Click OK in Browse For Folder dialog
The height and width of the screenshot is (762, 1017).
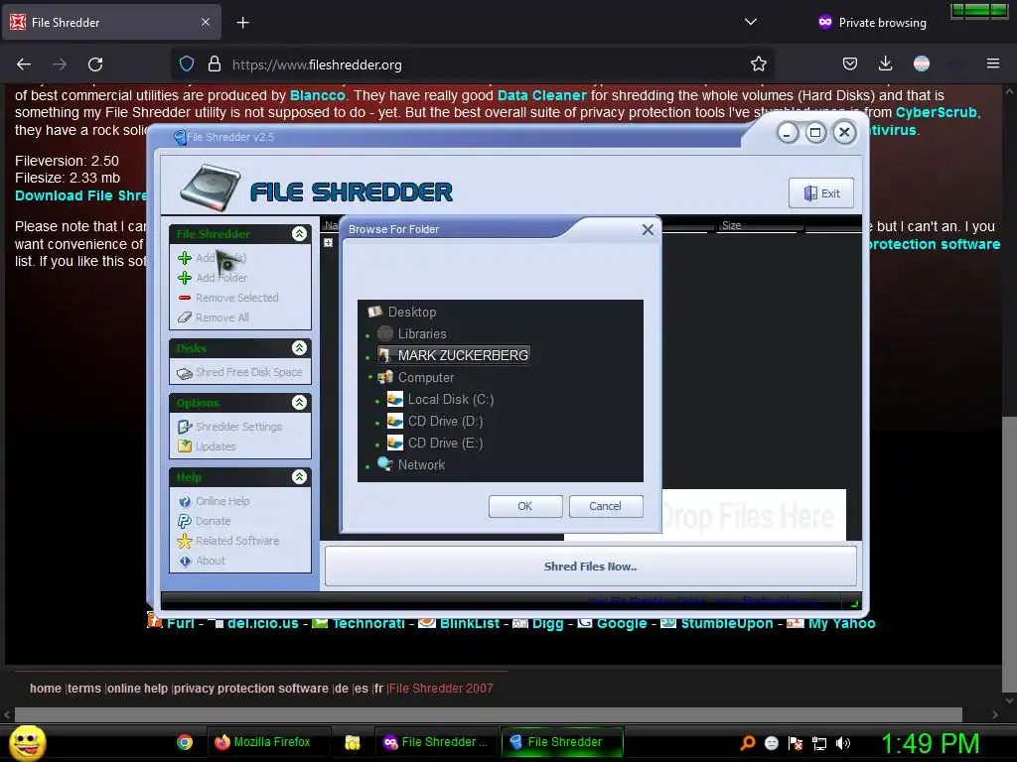coord(525,506)
